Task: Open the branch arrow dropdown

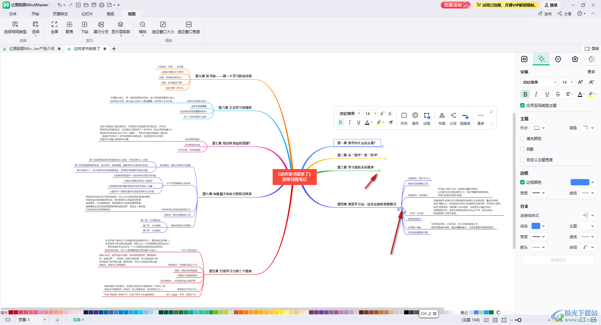Action: pos(539,247)
